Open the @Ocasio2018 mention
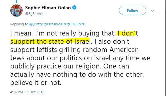The width and height of the screenshot is (166, 96). click(55, 24)
